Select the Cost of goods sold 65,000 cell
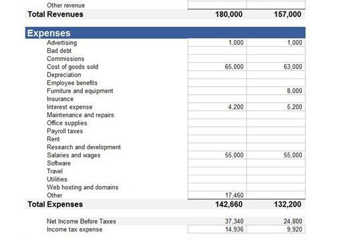Screen dimensions: 340x240 (x=217, y=67)
